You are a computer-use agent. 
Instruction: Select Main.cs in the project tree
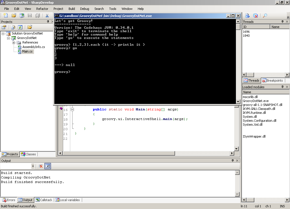27,52
